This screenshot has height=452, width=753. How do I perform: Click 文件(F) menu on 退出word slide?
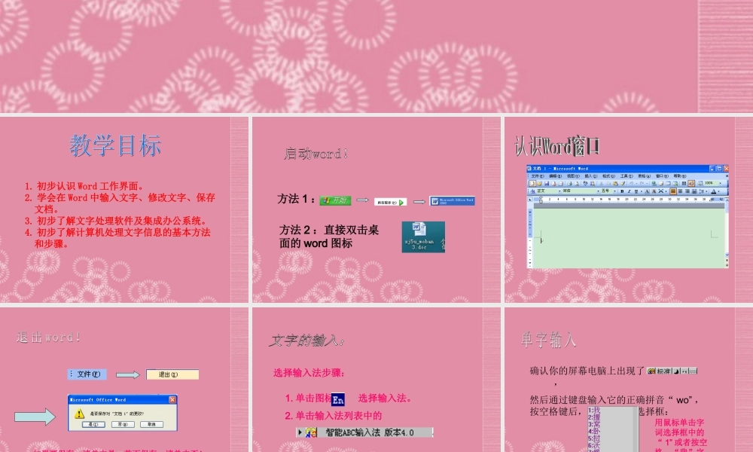pos(87,374)
